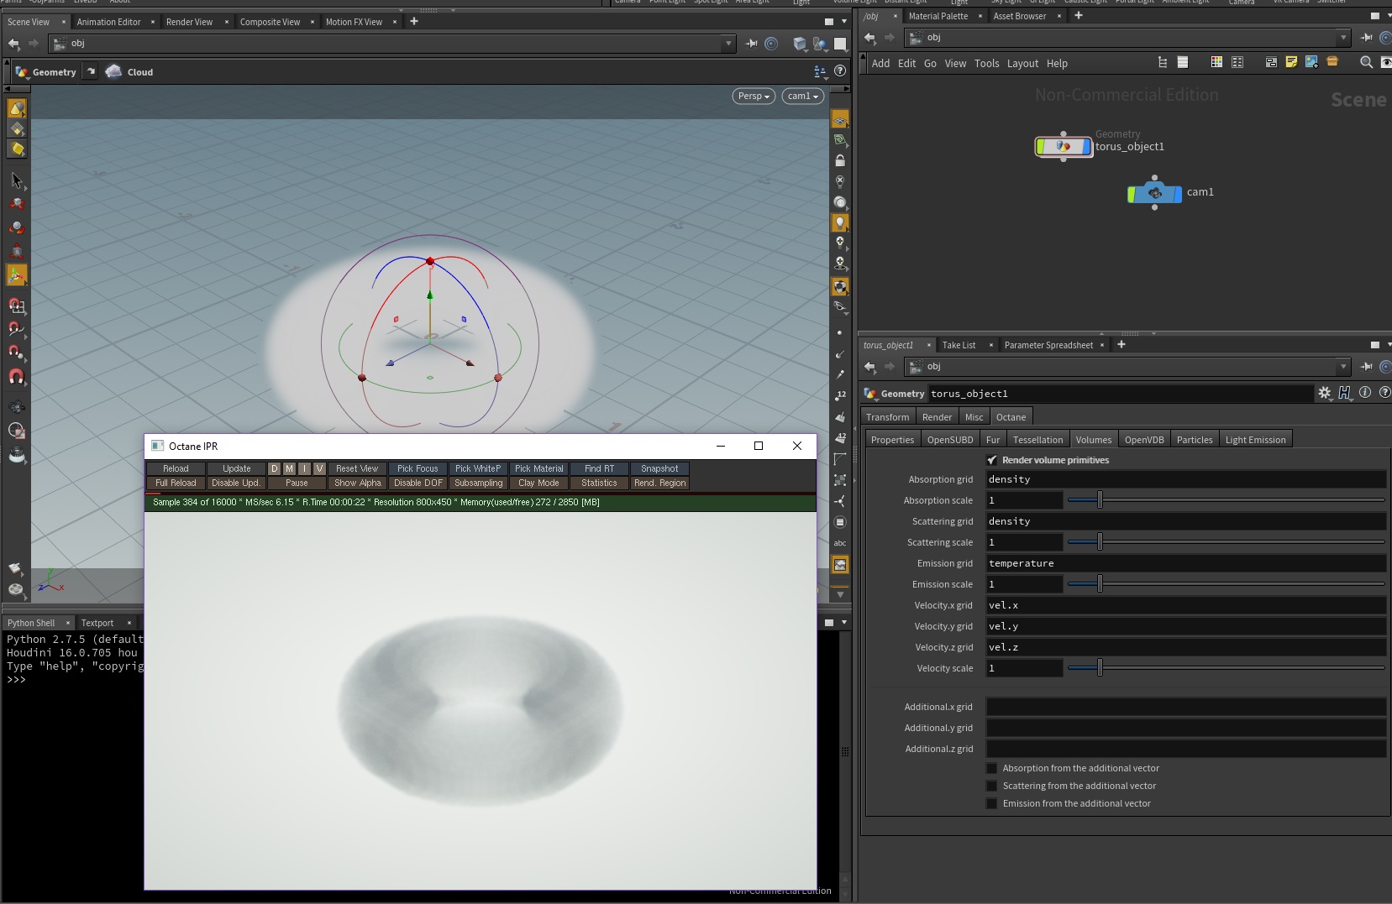
Task: Open the Persp viewport dropdown
Action: coord(754,96)
